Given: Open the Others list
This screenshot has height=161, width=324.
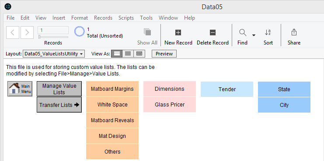Looking at the screenshot, I should tap(112, 151).
